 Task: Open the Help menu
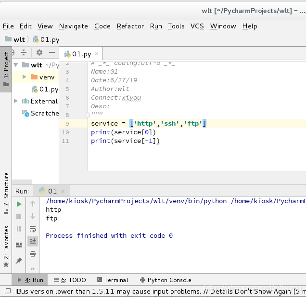click(250, 26)
